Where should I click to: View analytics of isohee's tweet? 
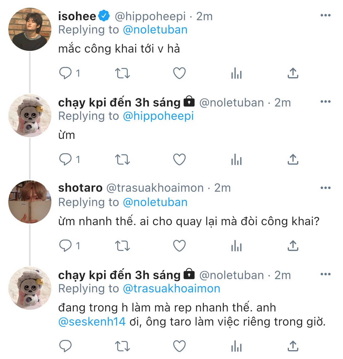pyautogui.click(x=236, y=73)
